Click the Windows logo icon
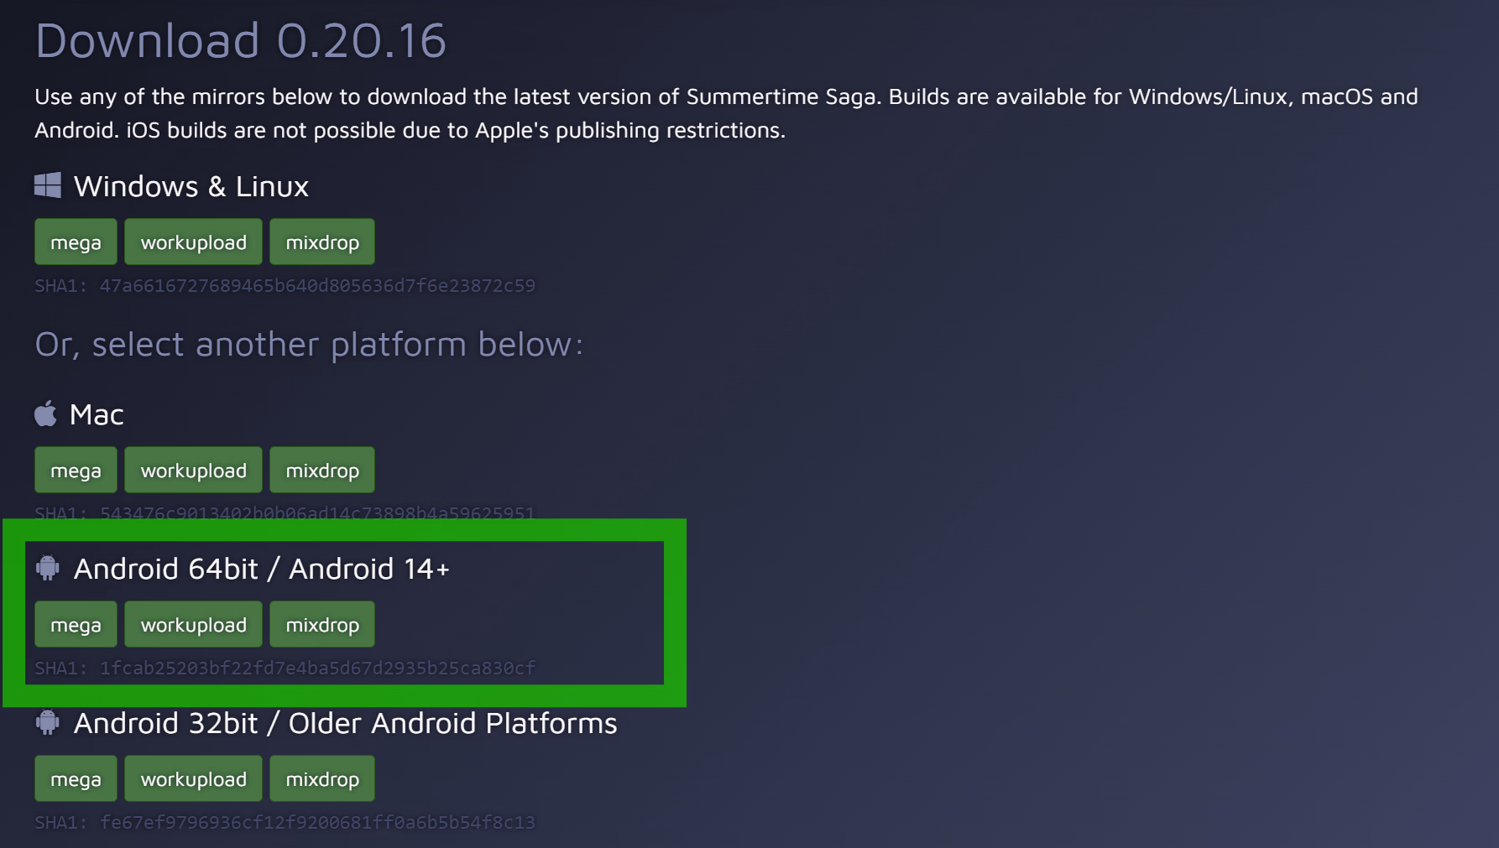Viewport: 1499px width, 848px height. click(x=48, y=185)
